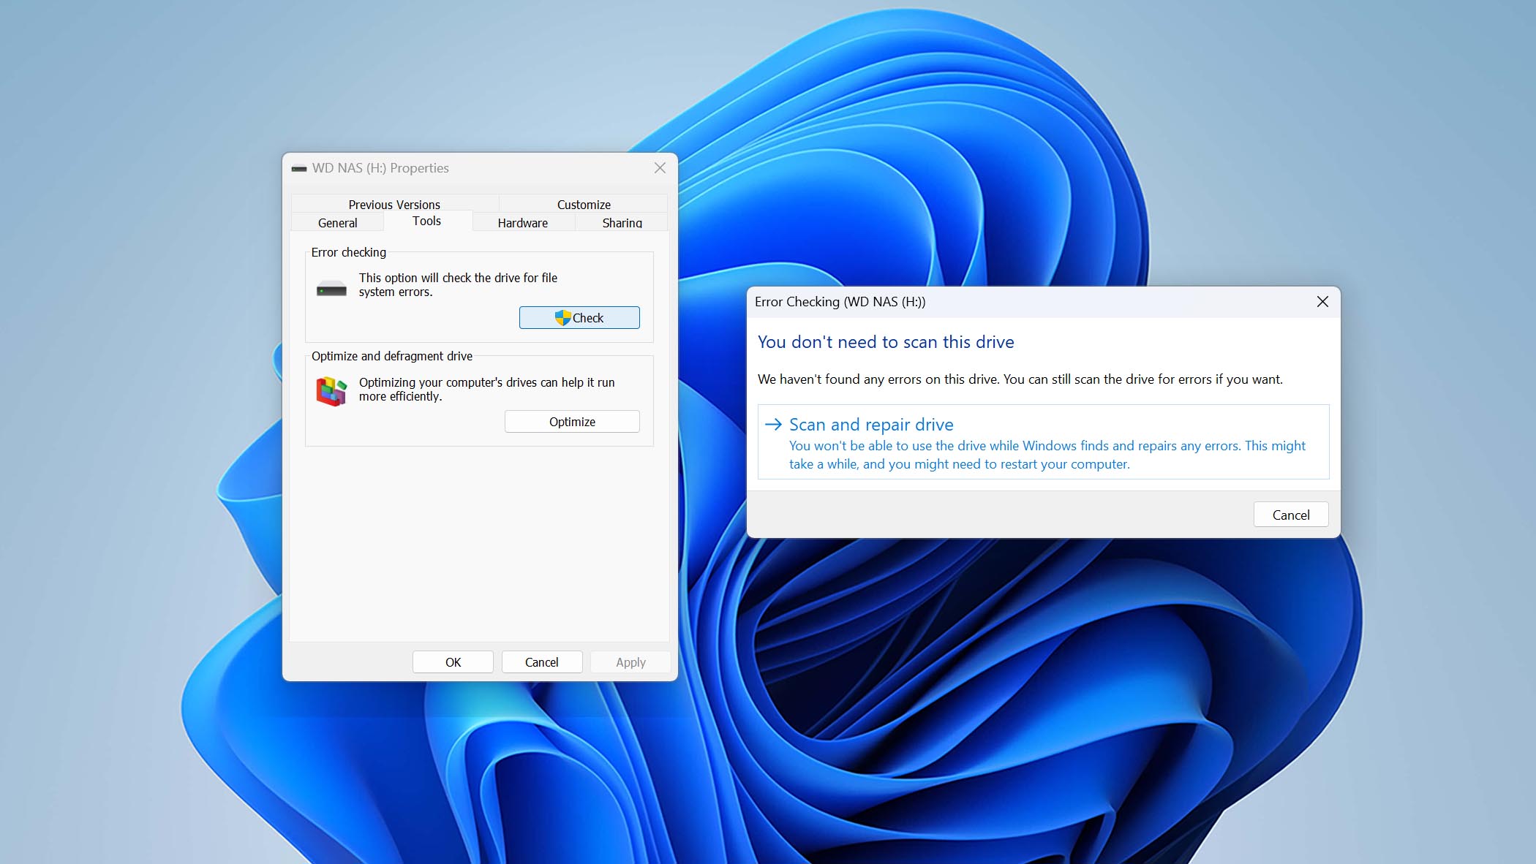1536x864 pixels.
Task: Click the Optimize button
Action: click(572, 422)
